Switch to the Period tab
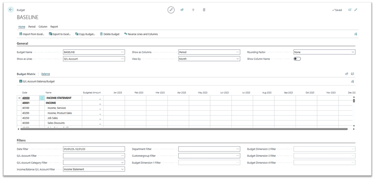Viewport: 375px width, 180px height. [x=32, y=27]
